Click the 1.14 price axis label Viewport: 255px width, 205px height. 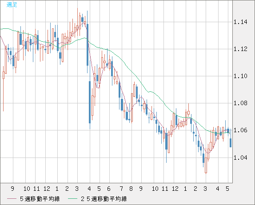tap(240, 22)
